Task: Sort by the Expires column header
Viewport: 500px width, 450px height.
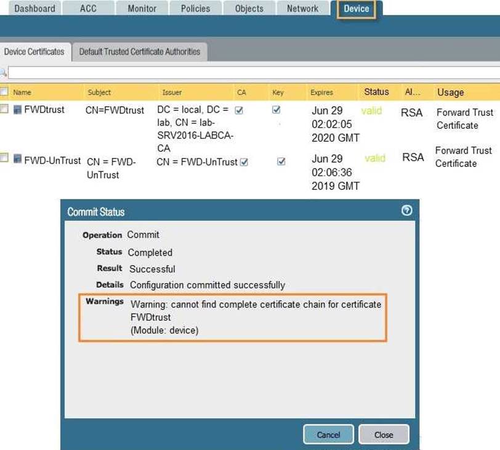Action: point(321,92)
